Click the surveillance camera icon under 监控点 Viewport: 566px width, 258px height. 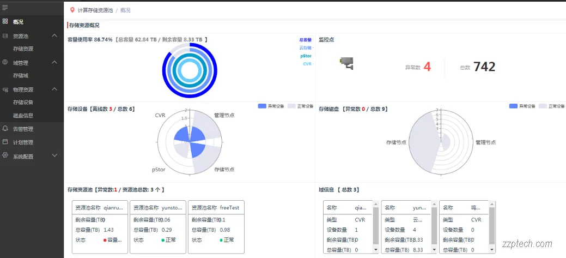pyautogui.click(x=347, y=63)
